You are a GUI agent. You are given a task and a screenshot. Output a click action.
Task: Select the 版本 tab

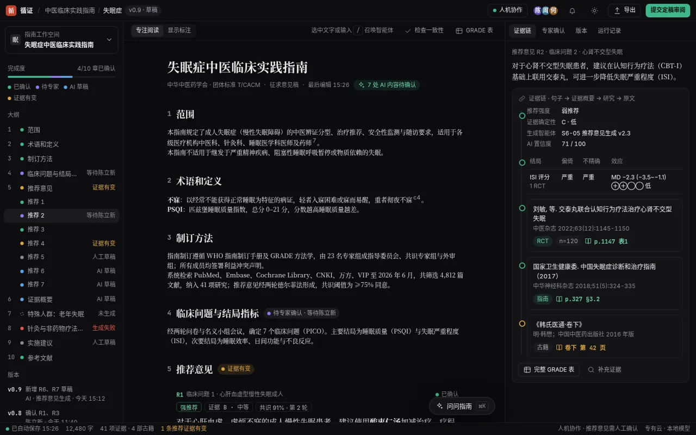point(581,31)
